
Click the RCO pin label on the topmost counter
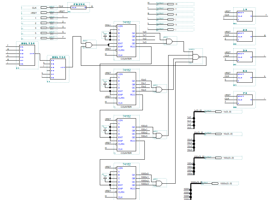tap(133, 47)
